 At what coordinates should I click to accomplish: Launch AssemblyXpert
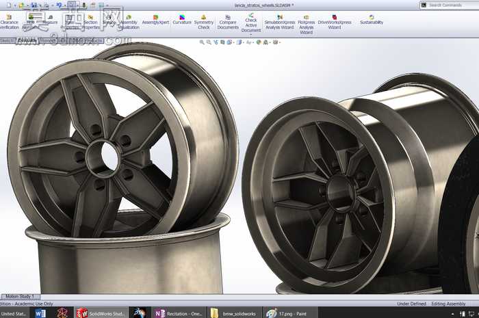tap(155, 20)
